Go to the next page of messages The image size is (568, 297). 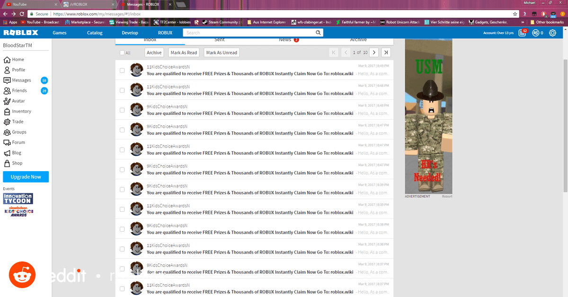pos(374,52)
